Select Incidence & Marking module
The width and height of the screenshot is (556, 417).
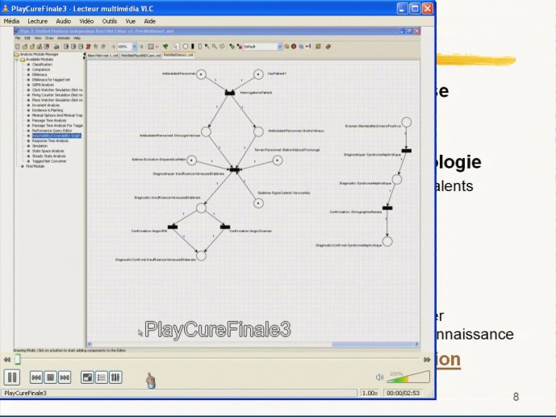48,111
